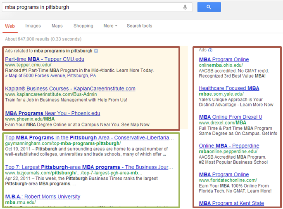Open Top MBA Programs in the Pittsburgh Area result

pos(89,138)
